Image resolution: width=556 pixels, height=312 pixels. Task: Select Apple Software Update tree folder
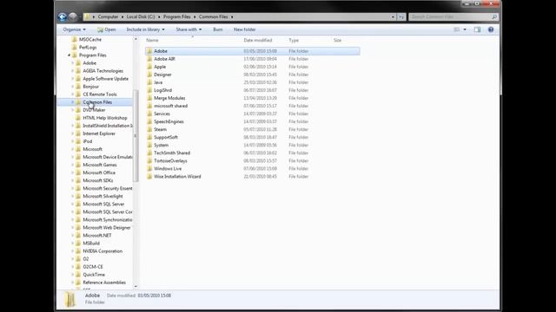coord(106,79)
